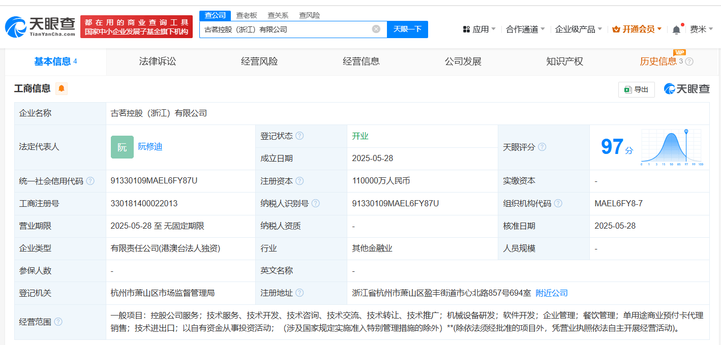Image resolution: width=721 pixels, height=345 pixels.
Task: Open the 费米 user account dropdown
Action: [701, 29]
